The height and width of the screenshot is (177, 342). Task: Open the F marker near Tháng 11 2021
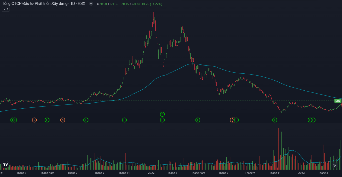click(x=124, y=120)
